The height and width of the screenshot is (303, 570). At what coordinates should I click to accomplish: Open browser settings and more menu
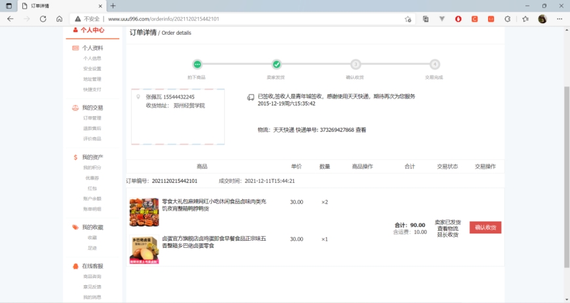click(x=560, y=19)
